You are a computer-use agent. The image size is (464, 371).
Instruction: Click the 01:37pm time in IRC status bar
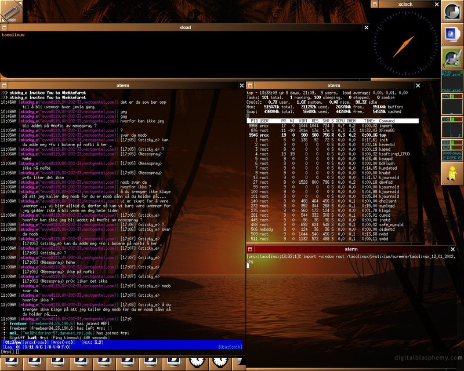coord(13,342)
